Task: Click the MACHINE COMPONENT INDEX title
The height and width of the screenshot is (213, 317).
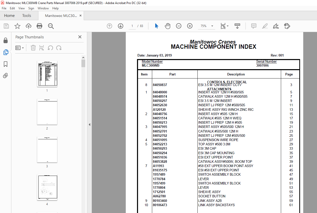Action: tap(214, 47)
